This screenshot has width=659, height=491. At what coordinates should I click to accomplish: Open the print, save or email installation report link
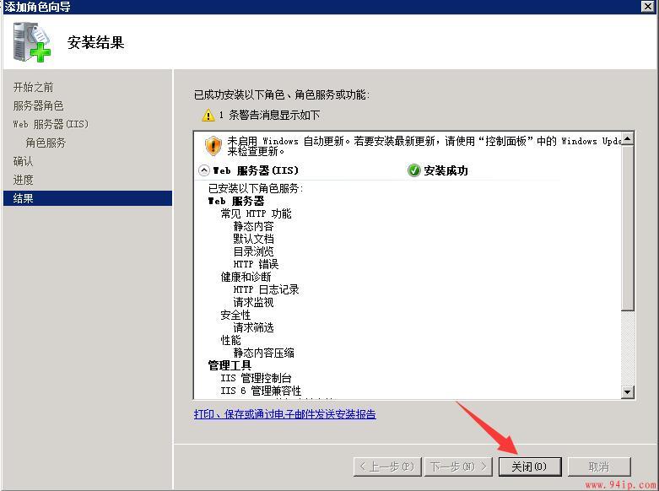pyautogui.click(x=284, y=414)
